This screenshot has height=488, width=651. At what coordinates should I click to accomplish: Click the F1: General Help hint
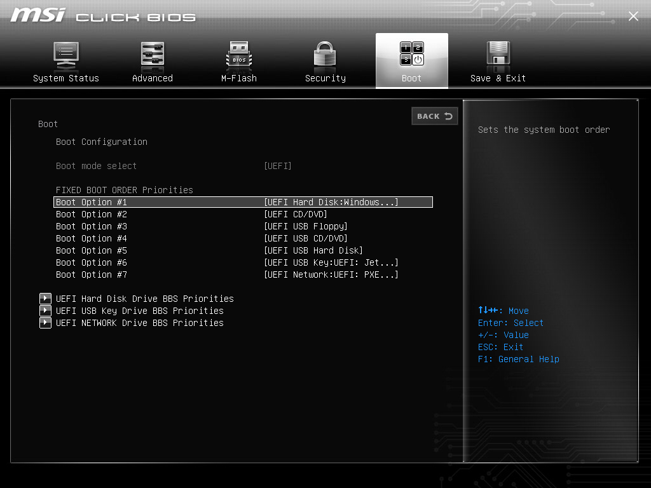519,359
